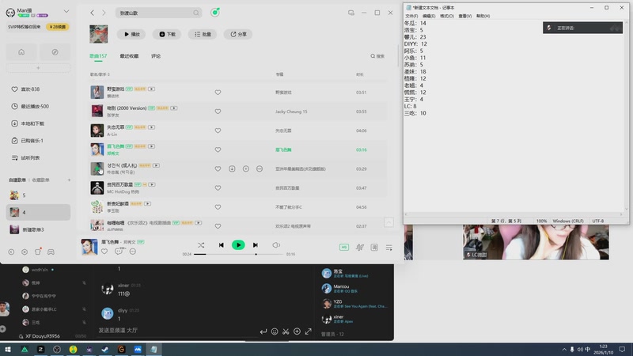Like the song from album 不想了就分手C

[x=218, y=207]
